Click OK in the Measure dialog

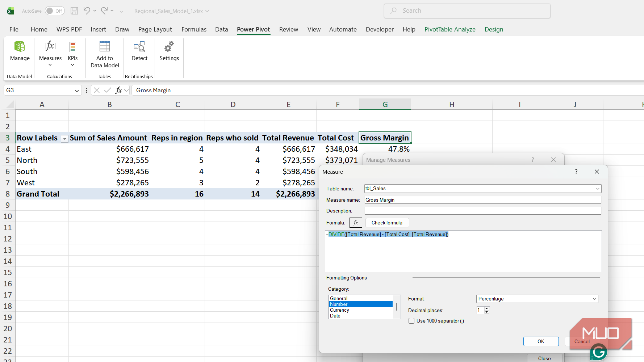coord(541,341)
